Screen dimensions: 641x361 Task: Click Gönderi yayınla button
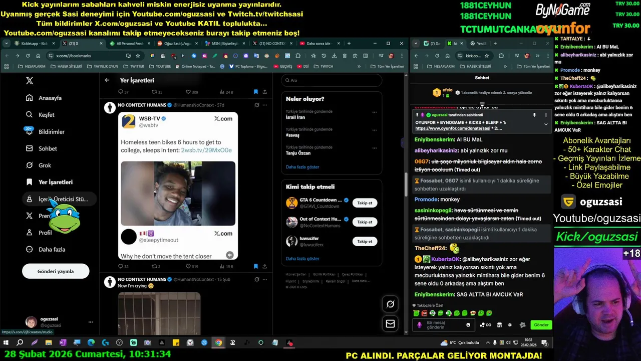56,271
